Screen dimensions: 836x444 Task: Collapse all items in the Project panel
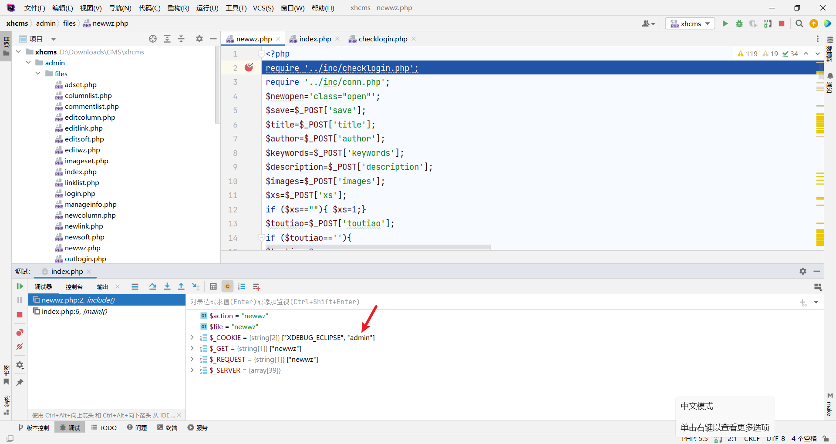[181, 39]
